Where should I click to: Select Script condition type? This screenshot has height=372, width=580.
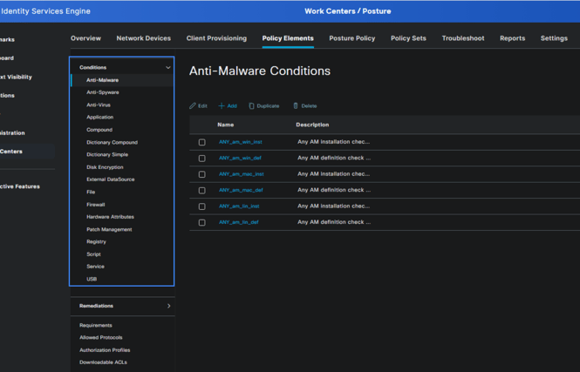(x=93, y=254)
